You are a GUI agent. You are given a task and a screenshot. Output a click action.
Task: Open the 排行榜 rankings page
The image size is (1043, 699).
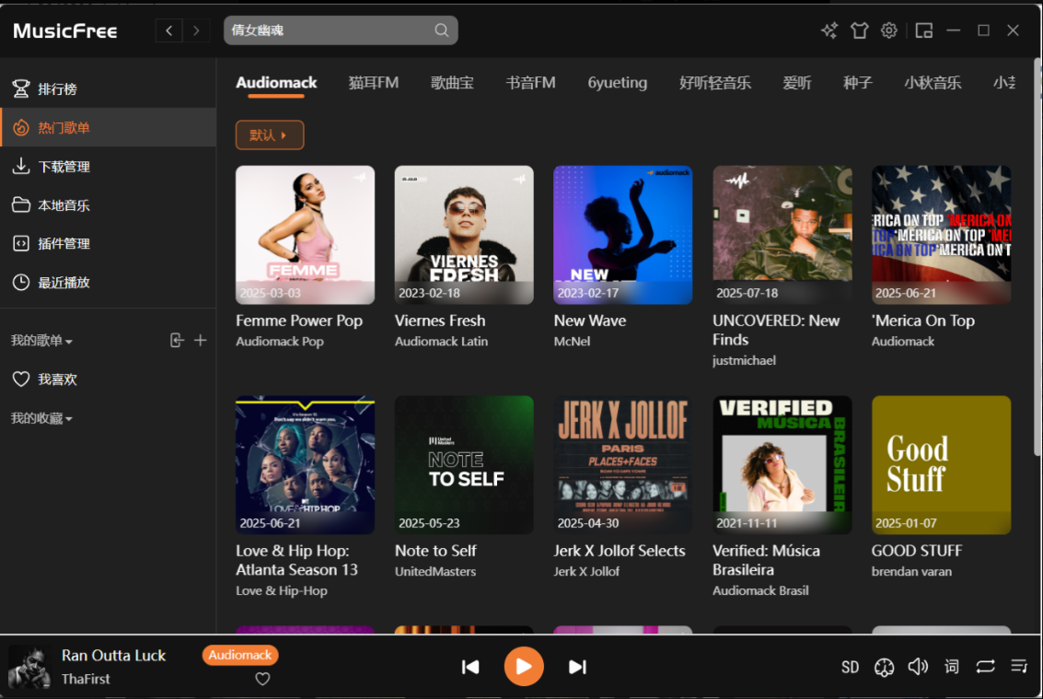[x=108, y=88]
